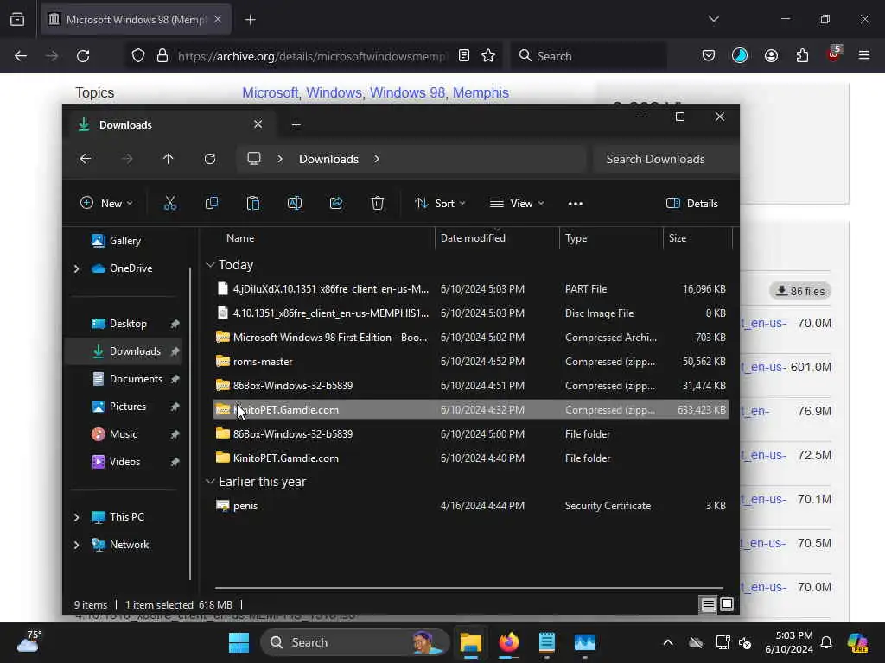Toggle the Details pane
The image size is (885, 663).
[x=692, y=203]
